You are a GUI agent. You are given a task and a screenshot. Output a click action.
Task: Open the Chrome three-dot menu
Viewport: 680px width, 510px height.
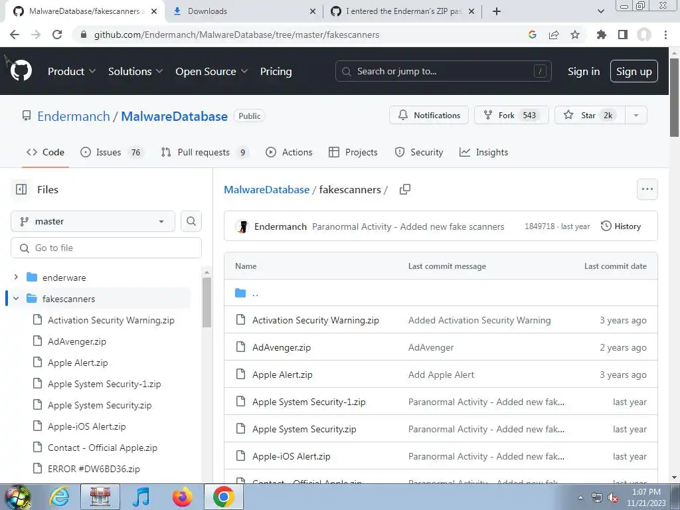pyautogui.click(x=665, y=35)
